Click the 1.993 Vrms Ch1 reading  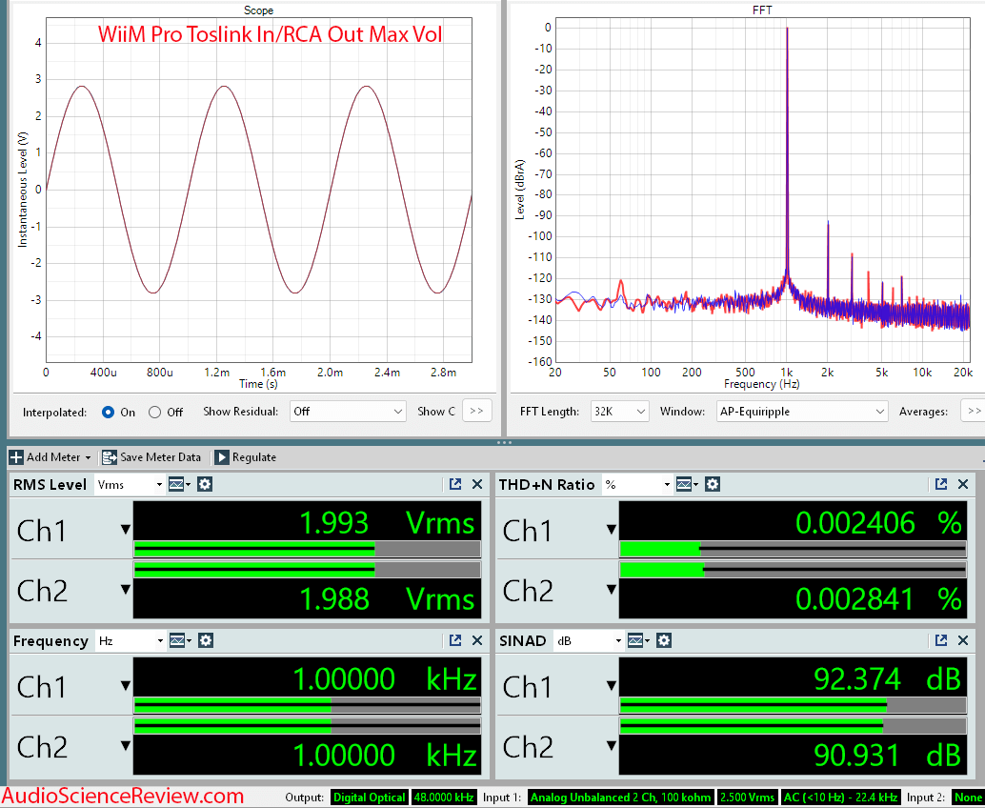click(x=387, y=523)
